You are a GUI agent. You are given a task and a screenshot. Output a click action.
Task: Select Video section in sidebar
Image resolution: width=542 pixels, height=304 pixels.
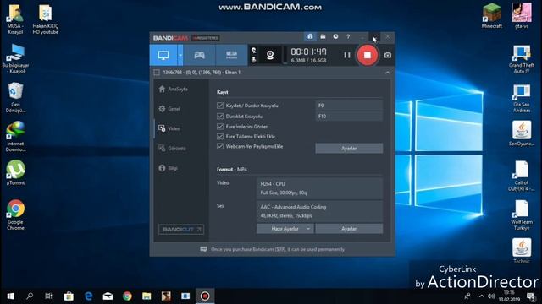click(x=169, y=128)
